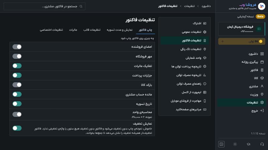The width and height of the screenshot is (268, 150).
Task: Click the تنظیمات فاکتور page heading
Action: click(x=140, y=20)
